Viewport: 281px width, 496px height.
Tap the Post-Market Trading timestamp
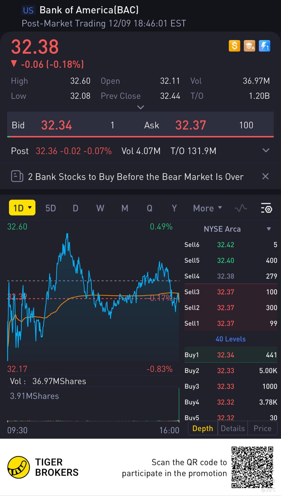click(x=104, y=23)
